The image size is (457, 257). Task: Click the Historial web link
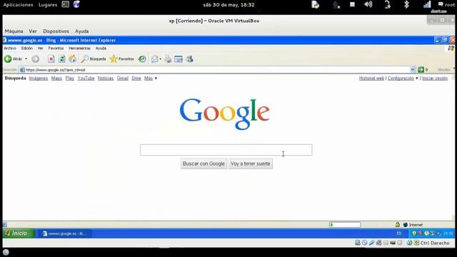point(371,79)
